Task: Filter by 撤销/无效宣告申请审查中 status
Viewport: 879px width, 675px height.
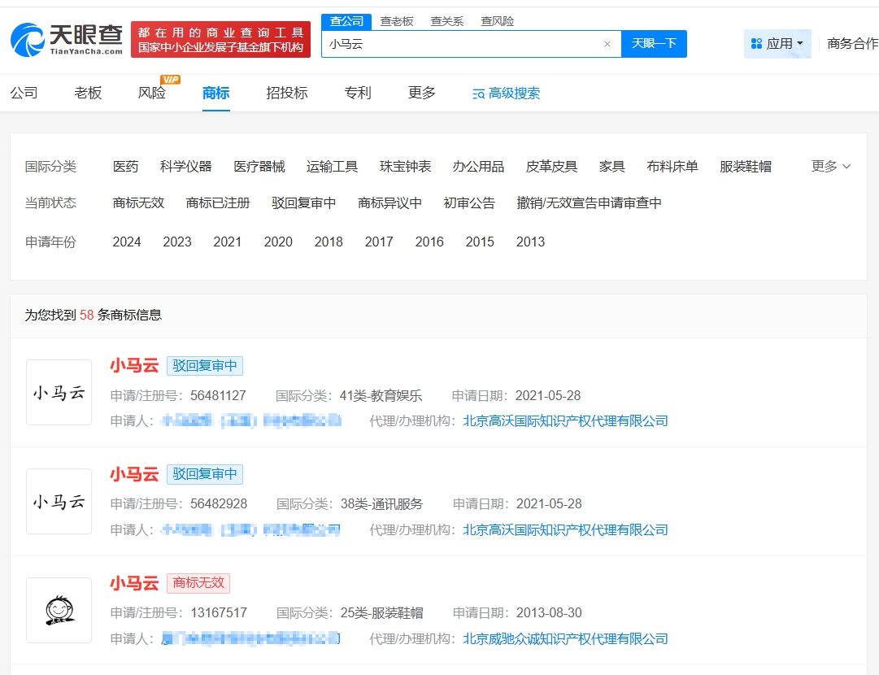Action: [x=590, y=203]
